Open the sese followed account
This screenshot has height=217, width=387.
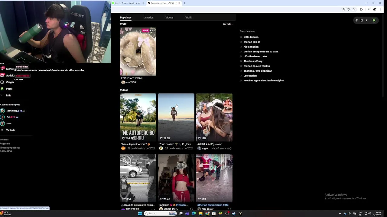(x=6, y=123)
